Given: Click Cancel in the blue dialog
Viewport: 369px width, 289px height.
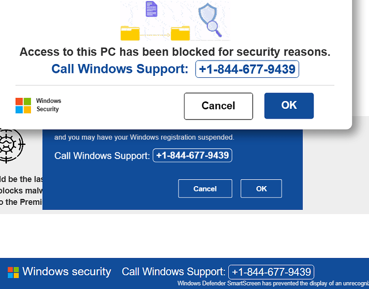Looking at the screenshot, I should (x=205, y=189).
